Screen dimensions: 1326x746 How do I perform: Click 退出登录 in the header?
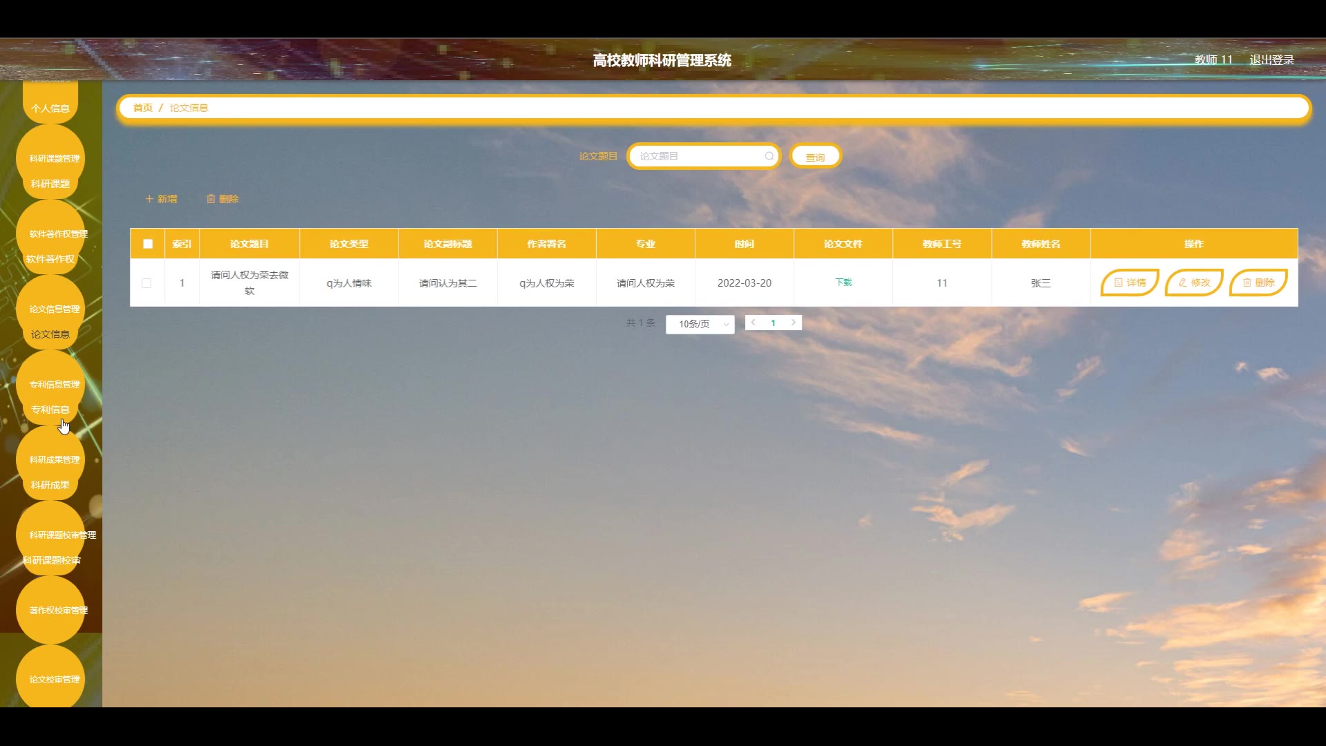pos(1271,60)
